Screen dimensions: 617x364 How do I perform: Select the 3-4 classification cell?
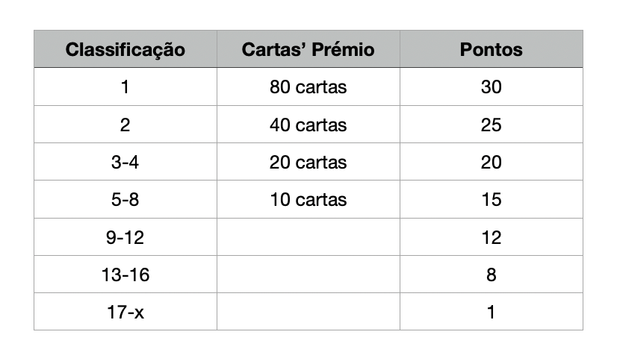coord(125,162)
